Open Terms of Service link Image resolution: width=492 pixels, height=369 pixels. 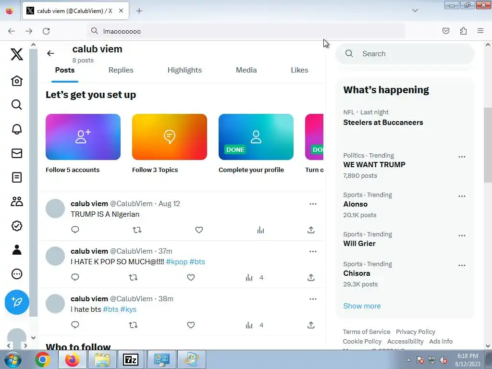(367, 332)
